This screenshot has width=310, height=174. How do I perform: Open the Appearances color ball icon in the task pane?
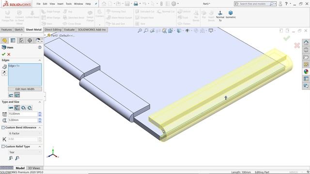pos(306,72)
